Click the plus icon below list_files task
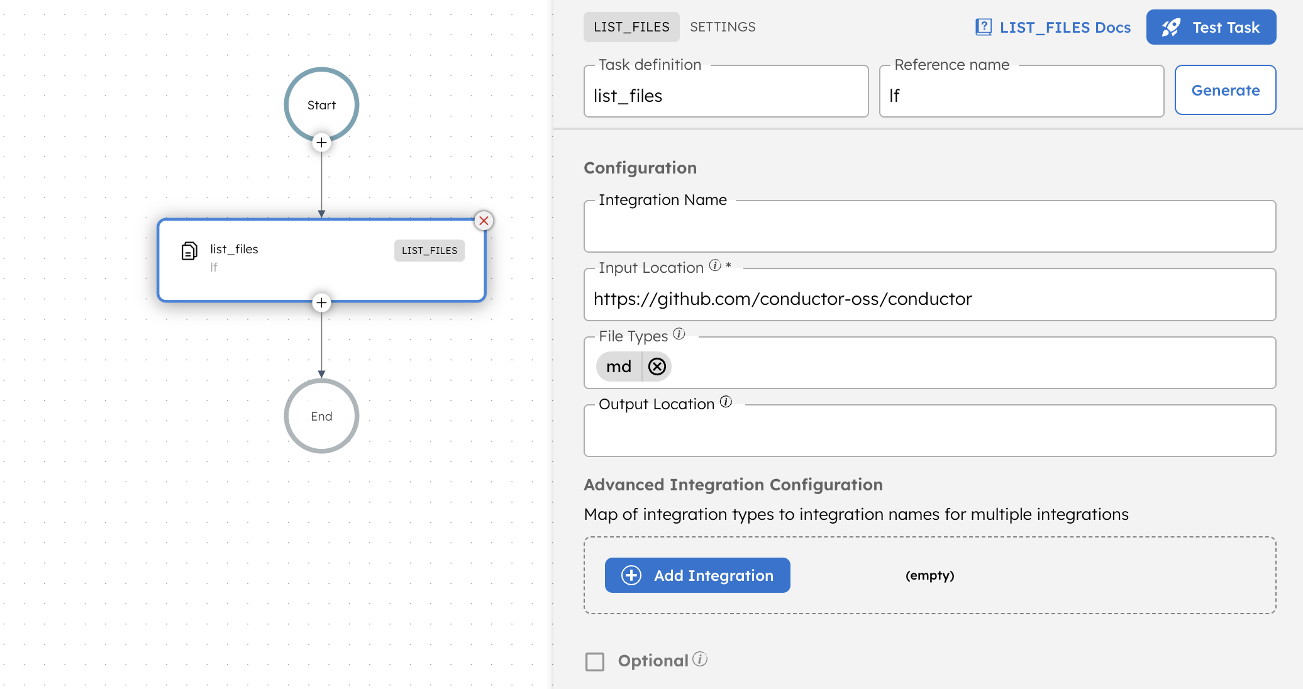The width and height of the screenshot is (1303, 689). tap(321, 303)
